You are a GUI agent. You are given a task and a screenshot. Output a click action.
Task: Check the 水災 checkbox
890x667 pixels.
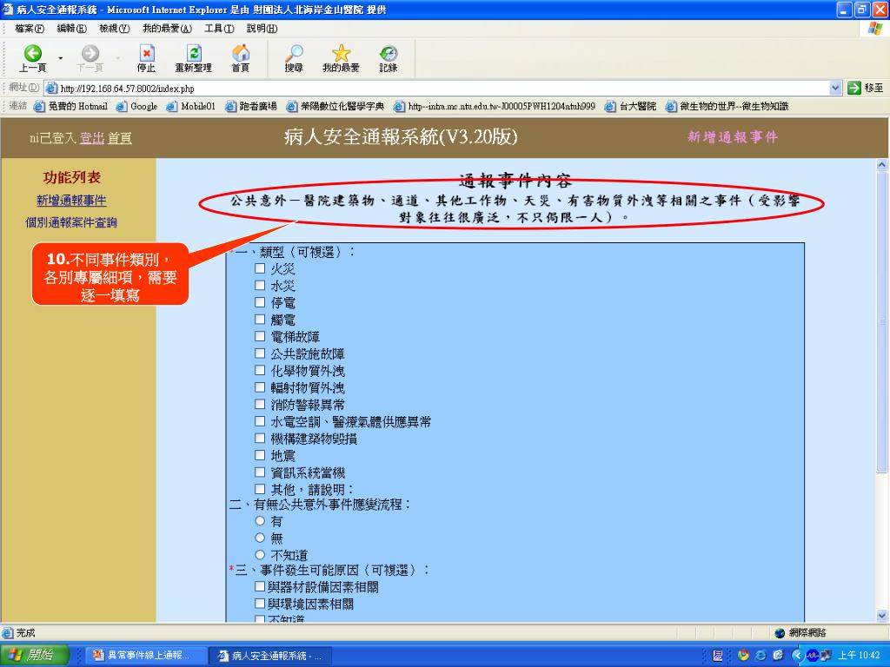(260, 285)
